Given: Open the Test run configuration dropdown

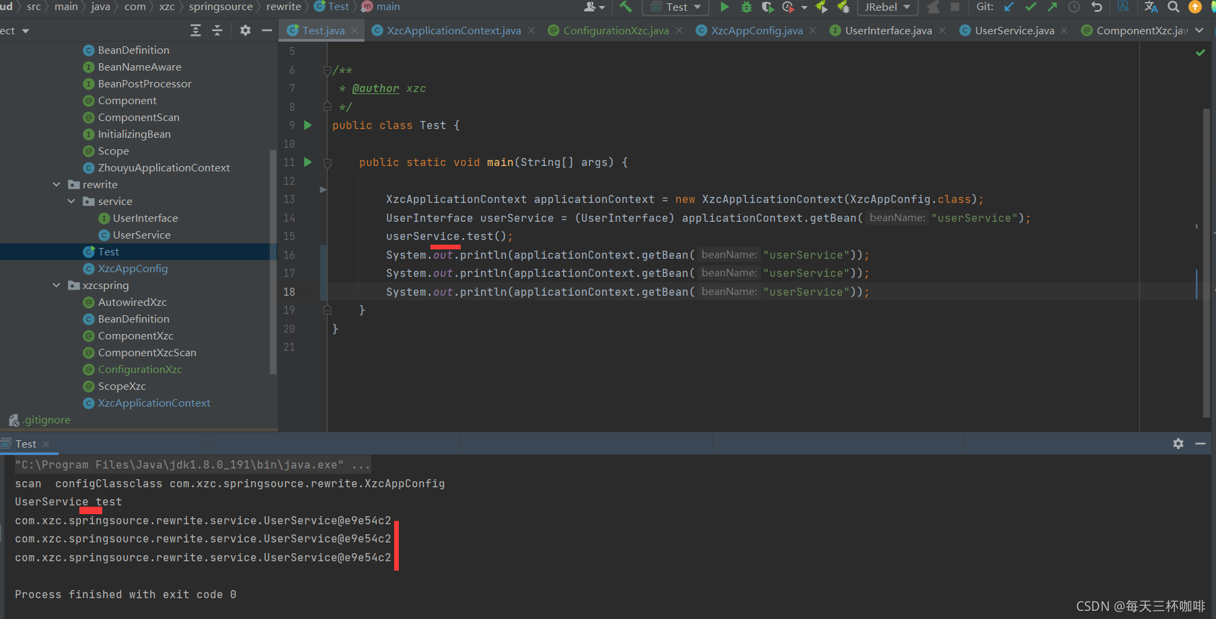Looking at the screenshot, I should [676, 7].
